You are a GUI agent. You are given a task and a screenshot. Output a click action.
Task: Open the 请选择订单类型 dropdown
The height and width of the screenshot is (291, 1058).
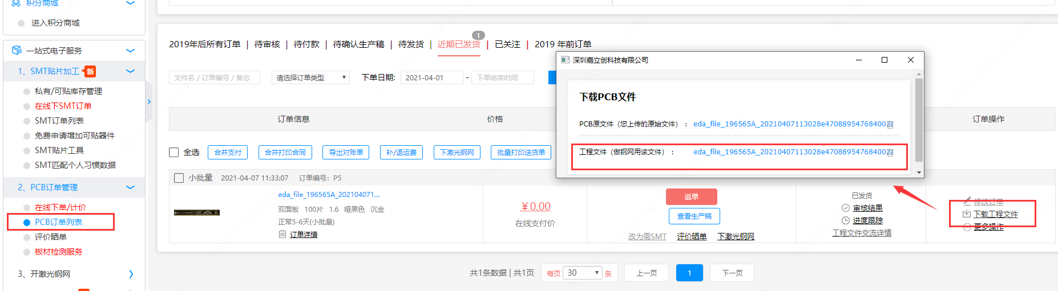[x=310, y=77]
